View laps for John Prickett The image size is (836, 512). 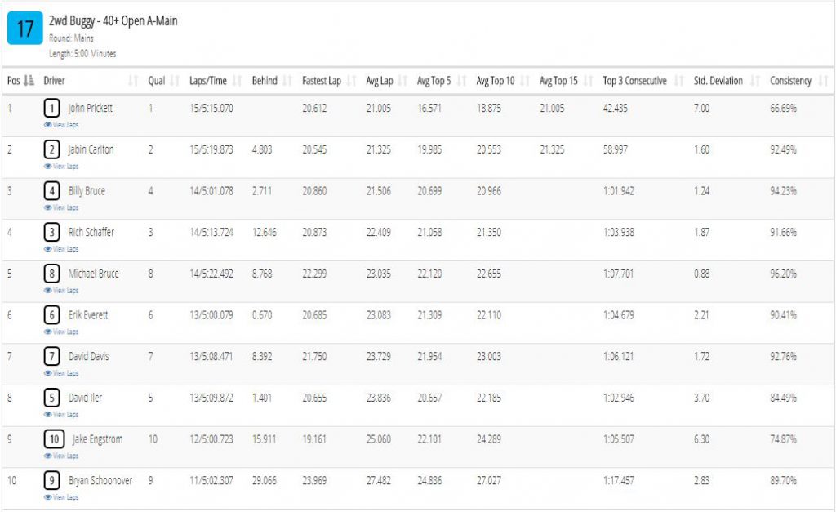pyautogui.click(x=61, y=125)
